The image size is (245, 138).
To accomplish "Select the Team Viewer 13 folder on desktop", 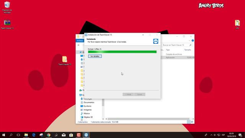I will (x=65, y=61).
